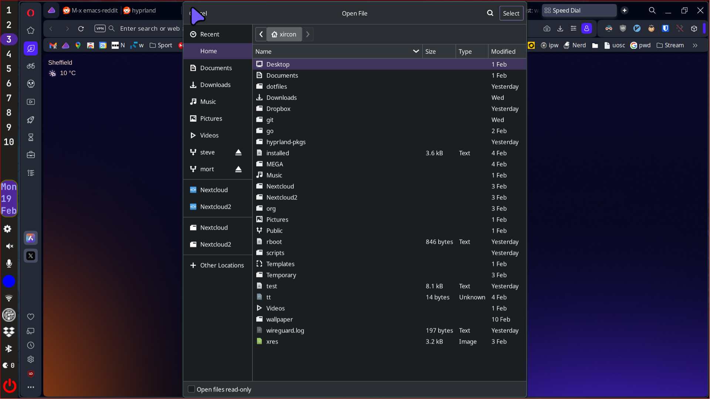Open the X (Twitter) sidebar panel
This screenshot has width=710, height=399.
click(x=31, y=256)
